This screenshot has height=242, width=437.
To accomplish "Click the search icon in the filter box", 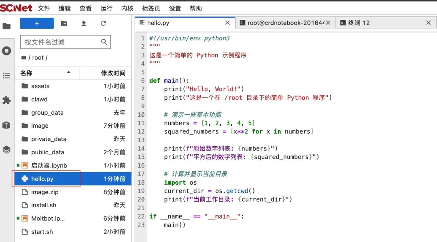I will pyautogui.click(x=104, y=42).
